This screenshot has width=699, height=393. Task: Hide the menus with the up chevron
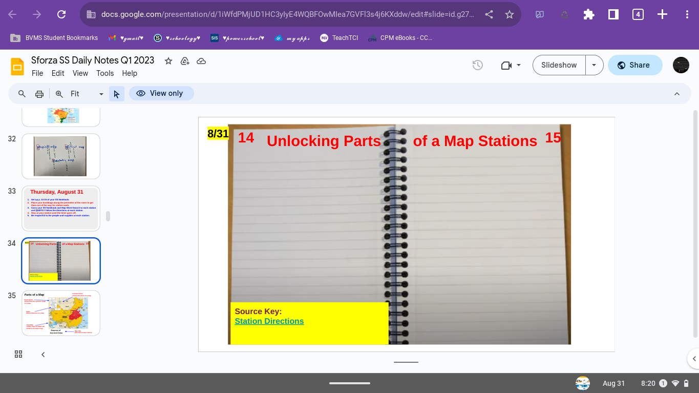(677, 94)
